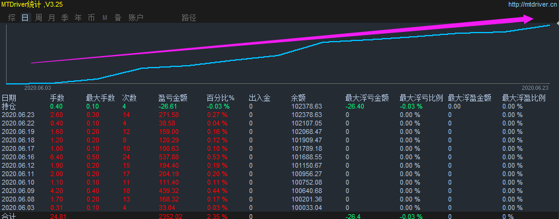Click the 0.31 lots value
The width and height of the screenshot is (559, 219).
(x=57, y=208)
